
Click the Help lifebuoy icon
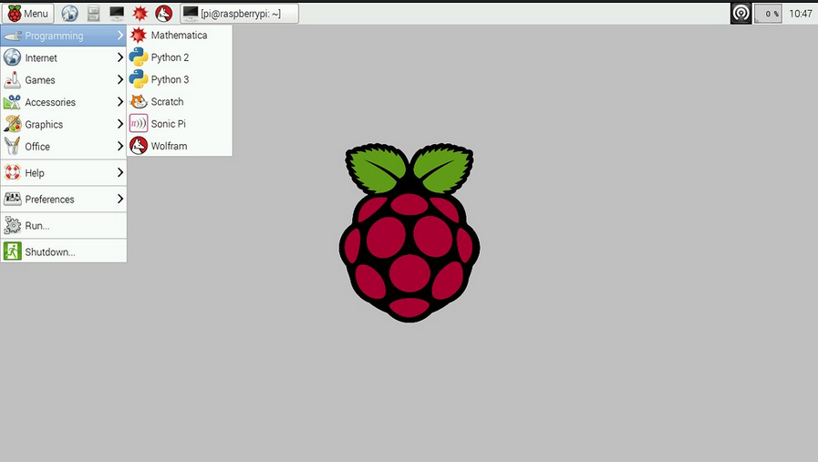(x=13, y=172)
